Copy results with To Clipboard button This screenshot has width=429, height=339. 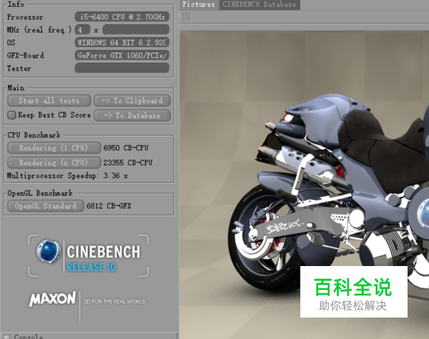click(x=132, y=100)
